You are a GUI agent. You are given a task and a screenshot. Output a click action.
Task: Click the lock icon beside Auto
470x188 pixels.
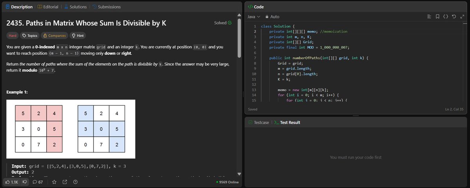pos(267,17)
